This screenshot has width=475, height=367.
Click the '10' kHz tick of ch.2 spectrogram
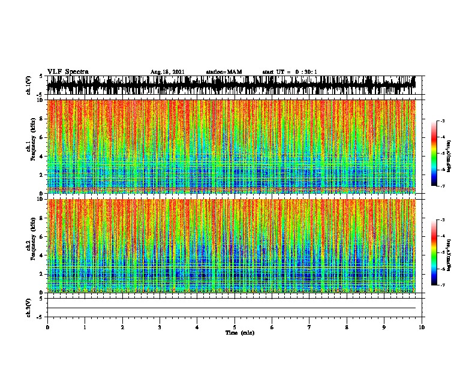click(x=41, y=199)
